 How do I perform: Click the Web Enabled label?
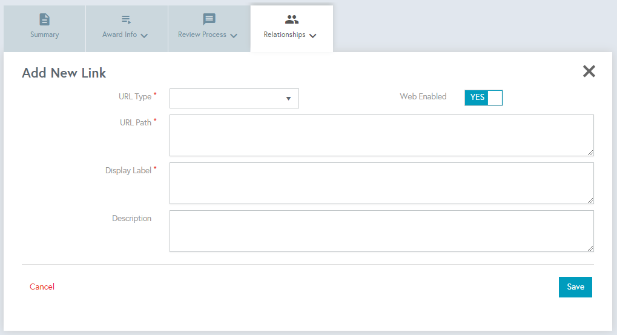click(423, 96)
